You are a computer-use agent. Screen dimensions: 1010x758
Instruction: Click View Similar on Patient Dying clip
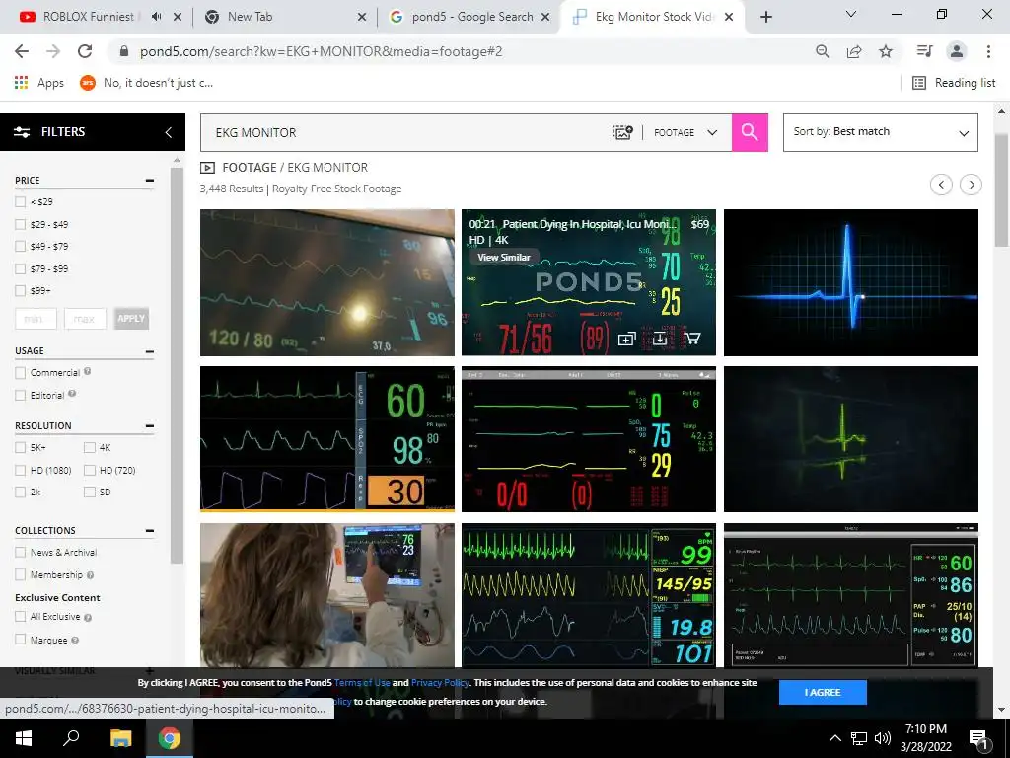pos(504,258)
